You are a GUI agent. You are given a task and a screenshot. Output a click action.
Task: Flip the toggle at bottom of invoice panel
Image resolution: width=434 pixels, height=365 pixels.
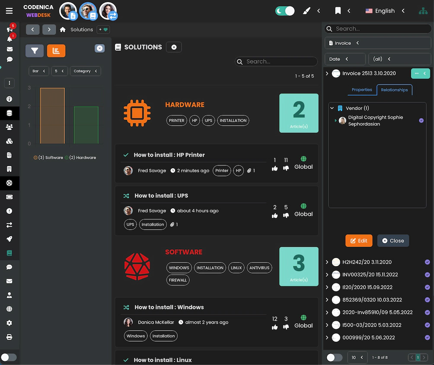click(x=334, y=357)
